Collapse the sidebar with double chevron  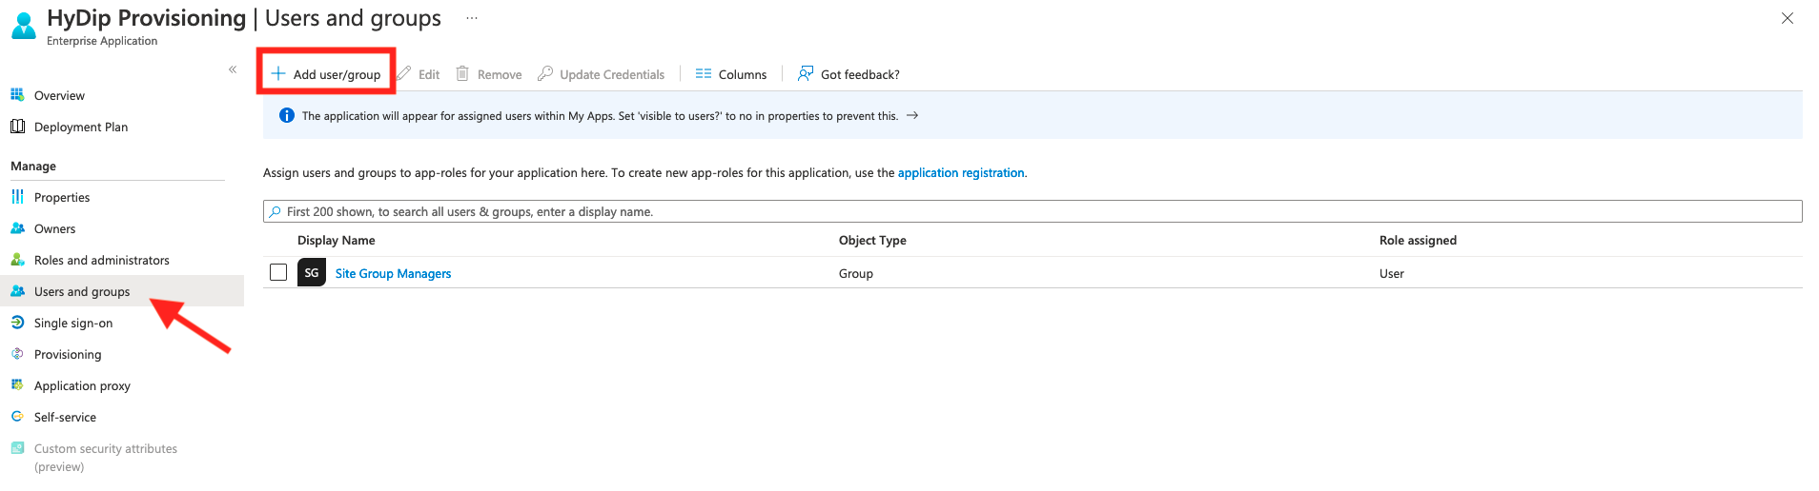click(x=233, y=69)
